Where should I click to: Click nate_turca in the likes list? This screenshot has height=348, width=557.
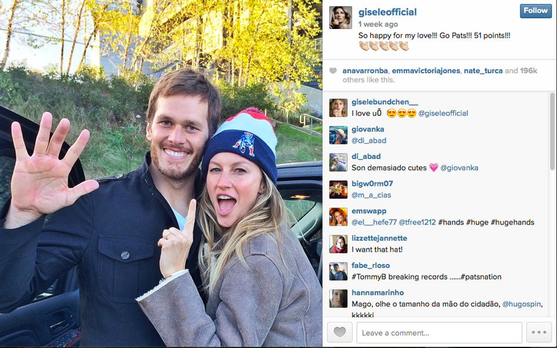tap(483, 71)
